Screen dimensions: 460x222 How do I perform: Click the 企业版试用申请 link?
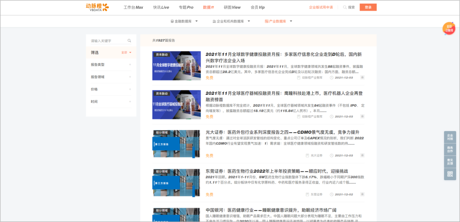(x=321, y=7)
